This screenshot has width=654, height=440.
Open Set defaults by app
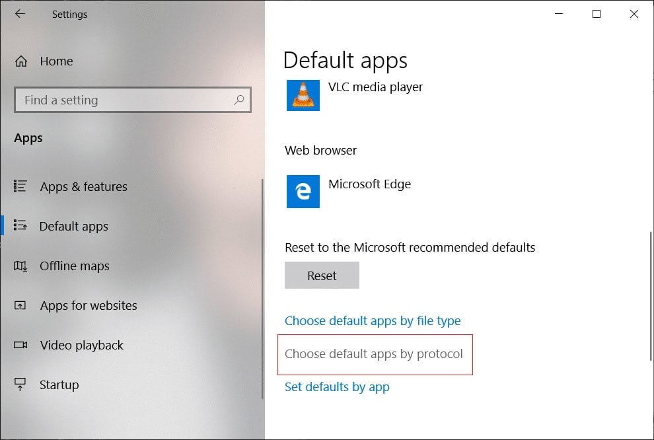[337, 386]
